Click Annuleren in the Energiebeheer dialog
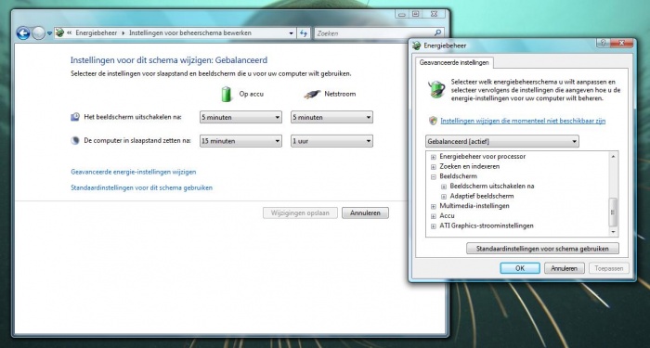This screenshot has width=650, height=348. 565,268
